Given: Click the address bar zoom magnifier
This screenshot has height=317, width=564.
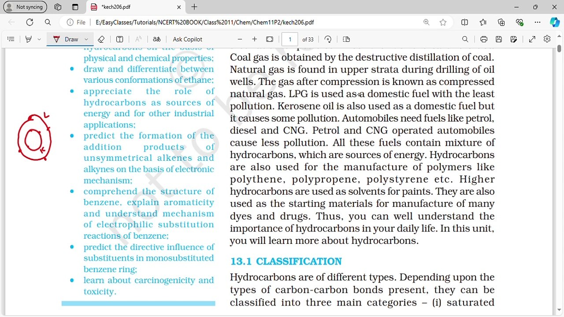Looking at the screenshot, I should tap(427, 22).
